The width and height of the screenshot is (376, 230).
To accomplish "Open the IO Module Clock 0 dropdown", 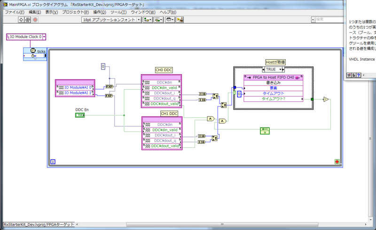I will [44, 37].
